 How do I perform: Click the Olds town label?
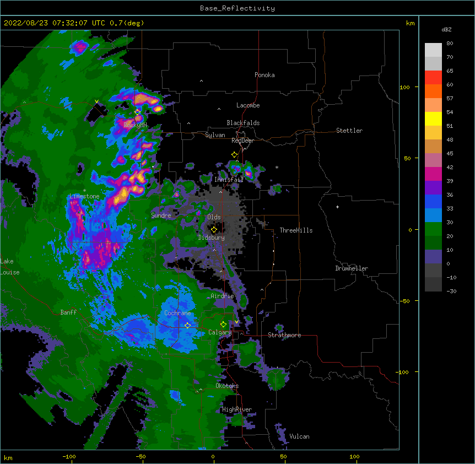pyautogui.click(x=214, y=217)
